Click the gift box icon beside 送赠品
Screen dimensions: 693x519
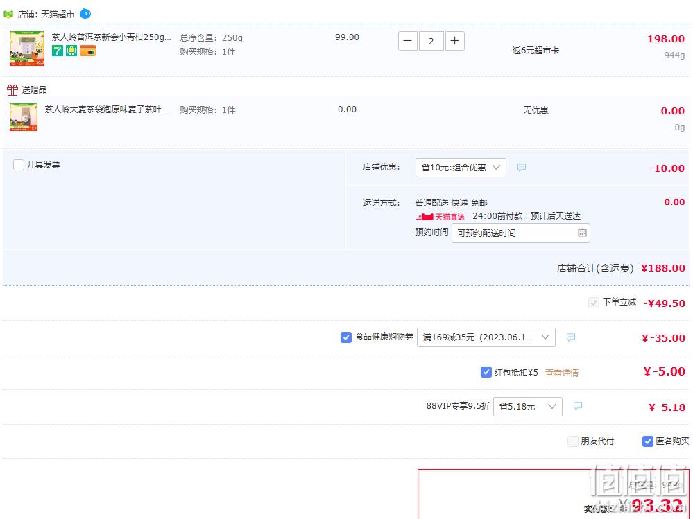[12, 90]
